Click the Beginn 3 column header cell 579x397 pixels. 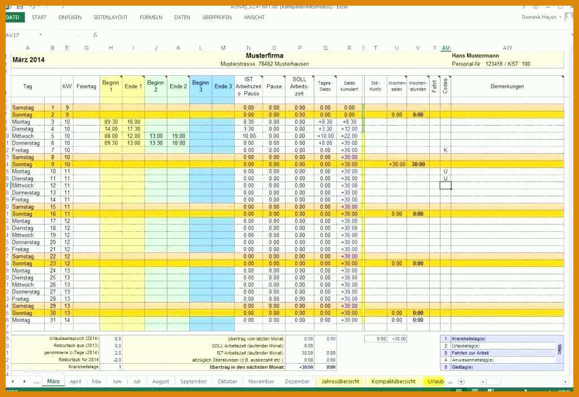pyautogui.click(x=201, y=87)
